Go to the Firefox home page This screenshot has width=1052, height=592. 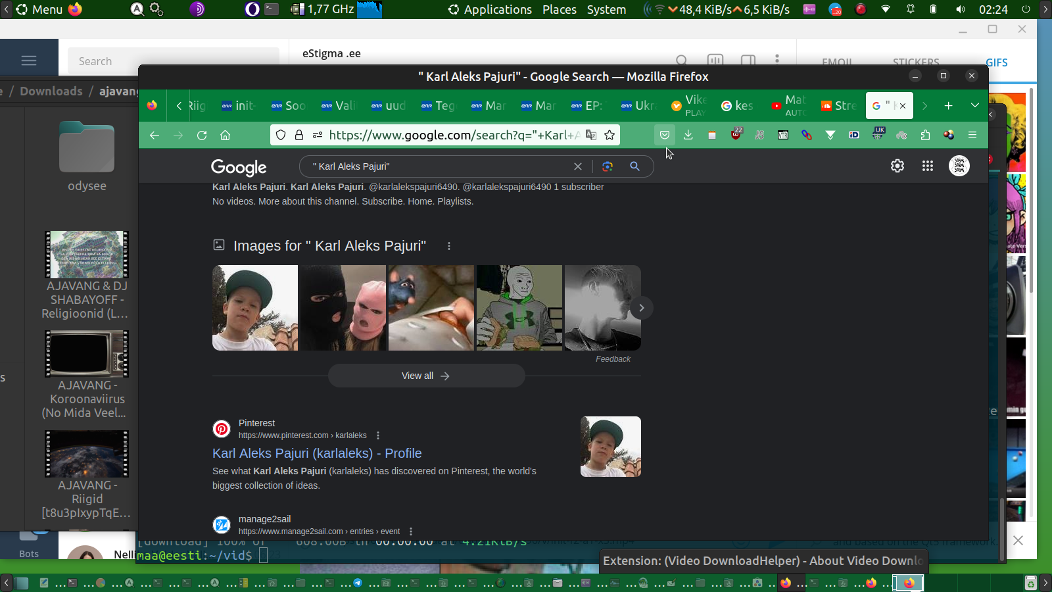pyautogui.click(x=225, y=135)
